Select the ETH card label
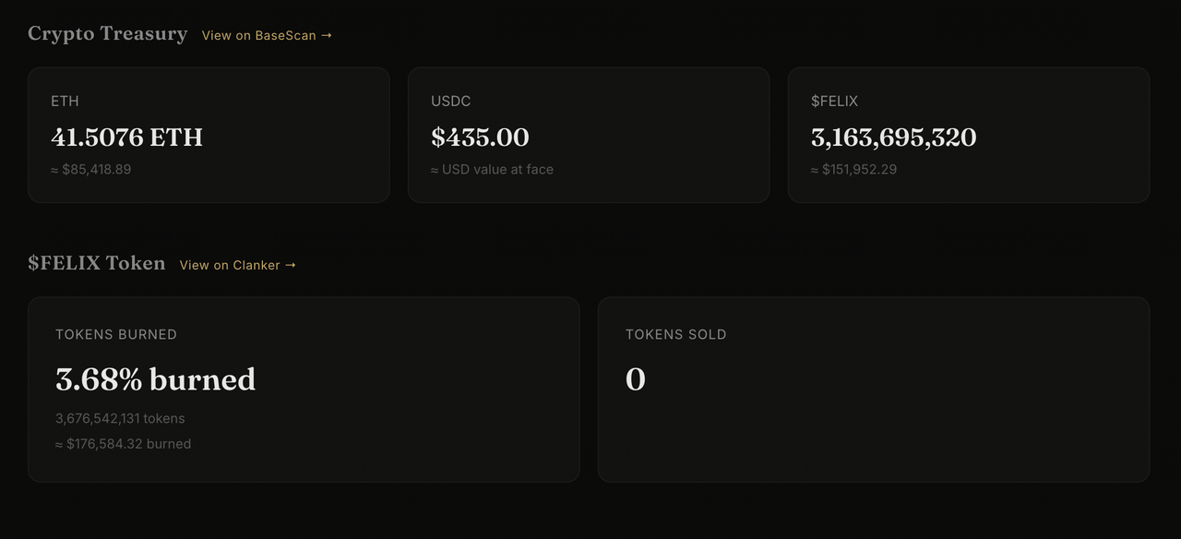 [65, 101]
